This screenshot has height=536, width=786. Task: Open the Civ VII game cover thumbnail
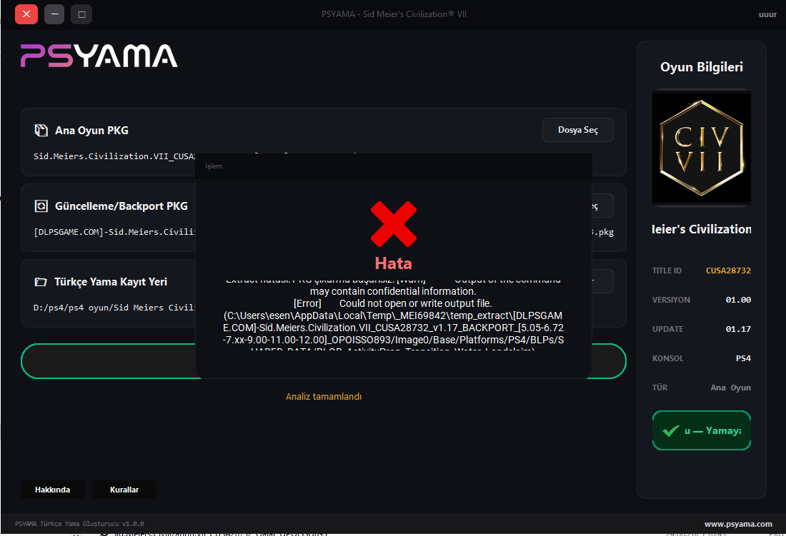tap(701, 148)
